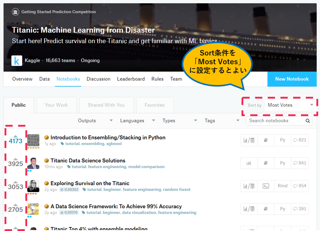This screenshot has width=320, height=231.
Task: Click the Kaggle host name link
Action: (x=32, y=61)
